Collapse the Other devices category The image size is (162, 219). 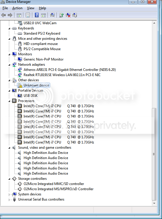click(x=9, y=80)
